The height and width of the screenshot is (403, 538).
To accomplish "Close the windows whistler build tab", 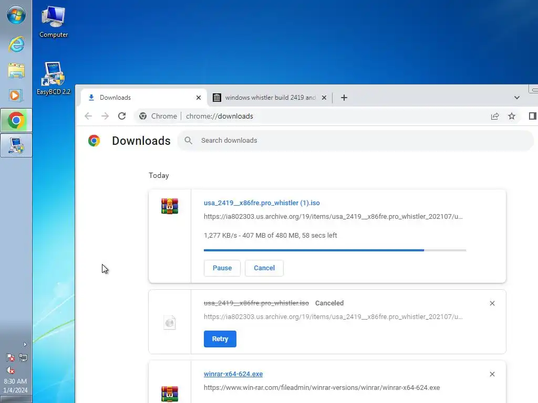I will click(x=324, y=98).
